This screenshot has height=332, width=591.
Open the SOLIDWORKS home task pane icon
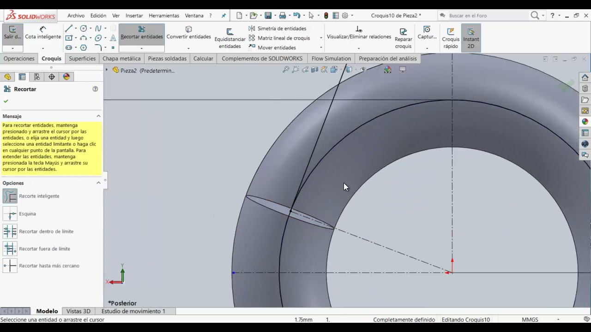pyautogui.click(x=585, y=77)
